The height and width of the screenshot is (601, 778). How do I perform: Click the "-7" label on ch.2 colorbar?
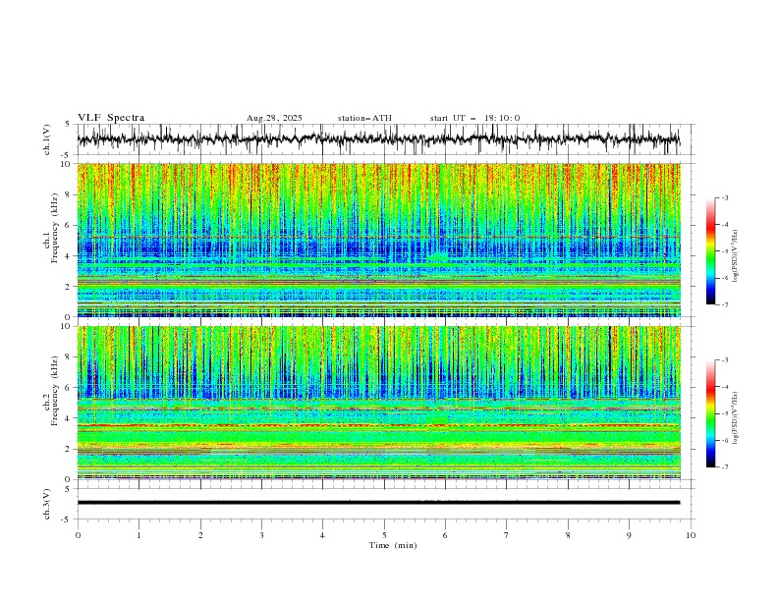pos(725,467)
